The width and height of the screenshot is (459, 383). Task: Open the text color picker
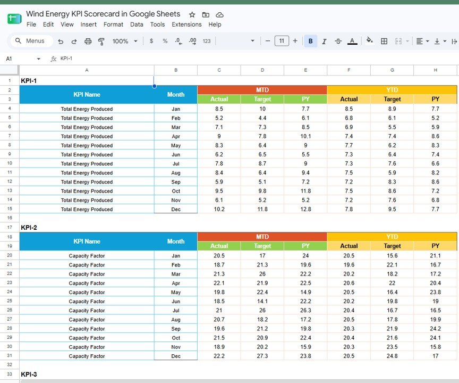pyautogui.click(x=352, y=41)
